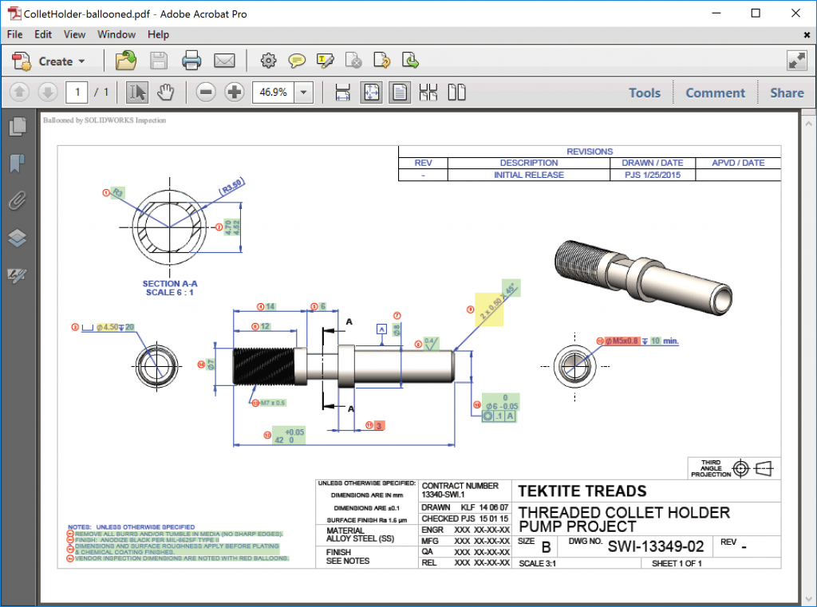
Task: Toggle fit one full page view
Action: pos(370,93)
